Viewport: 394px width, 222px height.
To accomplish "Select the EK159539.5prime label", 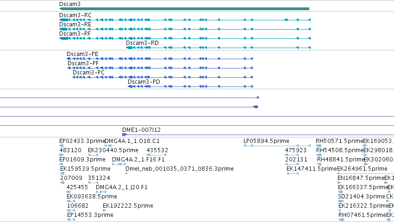I will click(86, 169).
